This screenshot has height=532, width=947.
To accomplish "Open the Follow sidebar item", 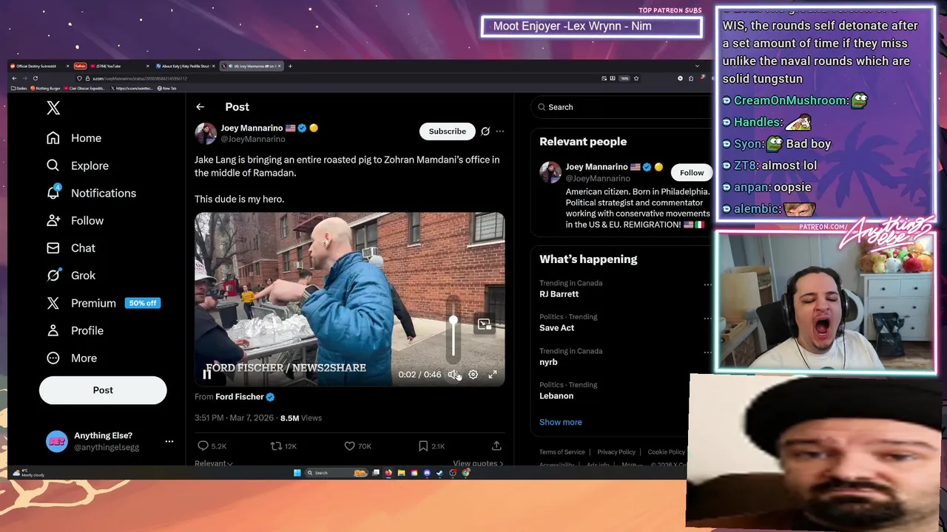I will tap(74, 220).
